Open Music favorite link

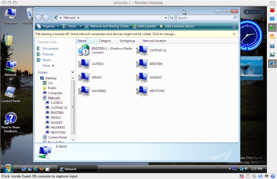44,60
